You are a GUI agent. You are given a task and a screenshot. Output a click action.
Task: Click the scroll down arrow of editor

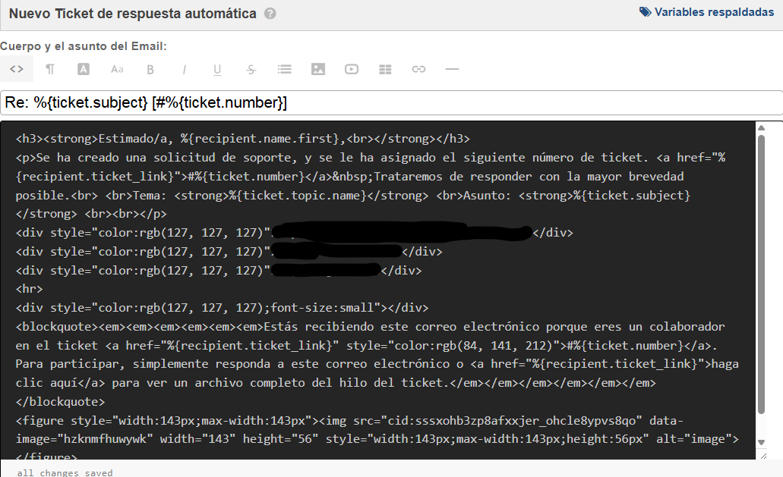point(761,442)
